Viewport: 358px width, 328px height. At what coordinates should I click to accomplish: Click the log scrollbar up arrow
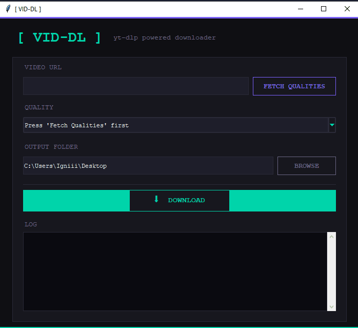point(331,237)
